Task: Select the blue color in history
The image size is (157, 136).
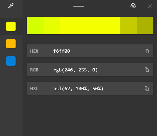Action: [11, 61]
